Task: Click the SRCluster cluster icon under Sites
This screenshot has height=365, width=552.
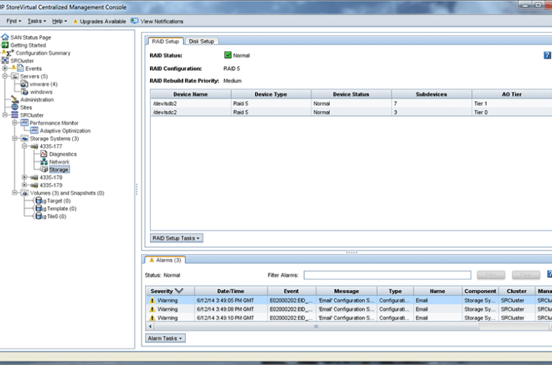Action: click(15, 115)
